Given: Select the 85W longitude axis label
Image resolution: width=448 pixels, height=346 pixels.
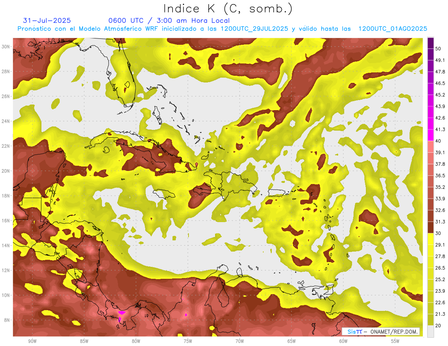Looking at the screenshot, I should 84,341.
